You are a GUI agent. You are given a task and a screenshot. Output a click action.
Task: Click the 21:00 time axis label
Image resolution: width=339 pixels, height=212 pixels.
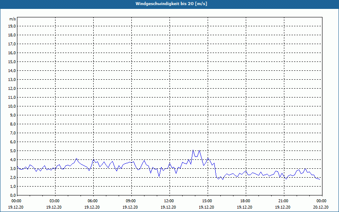click(283, 201)
